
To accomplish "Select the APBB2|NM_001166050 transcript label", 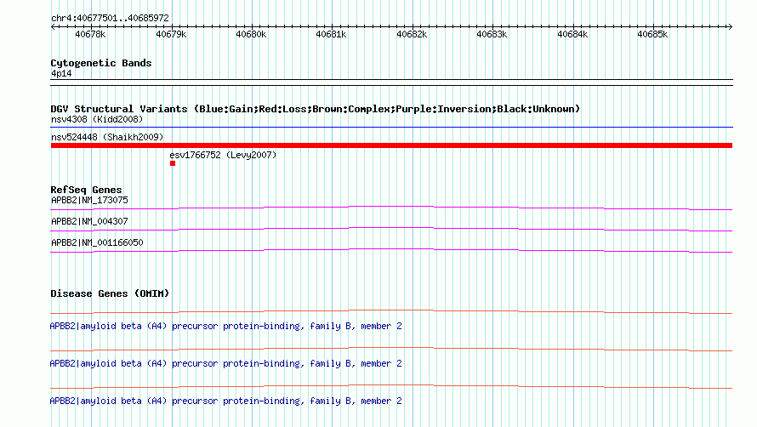I will click(98, 242).
